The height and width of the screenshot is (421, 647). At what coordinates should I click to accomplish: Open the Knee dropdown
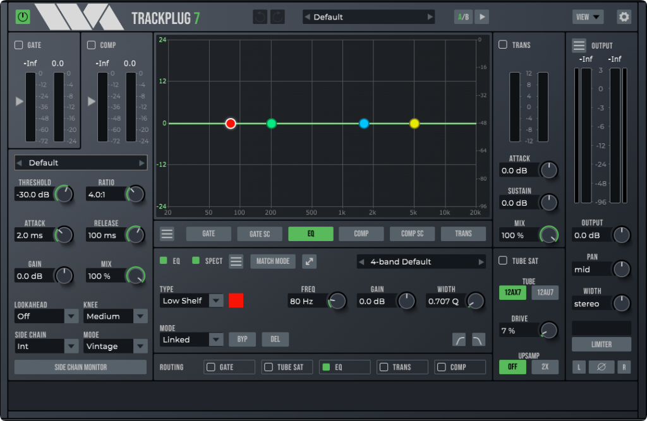[x=116, y=316]
